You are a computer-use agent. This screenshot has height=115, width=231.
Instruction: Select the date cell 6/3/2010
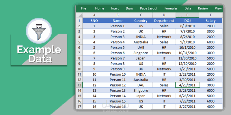click(187, 26)
